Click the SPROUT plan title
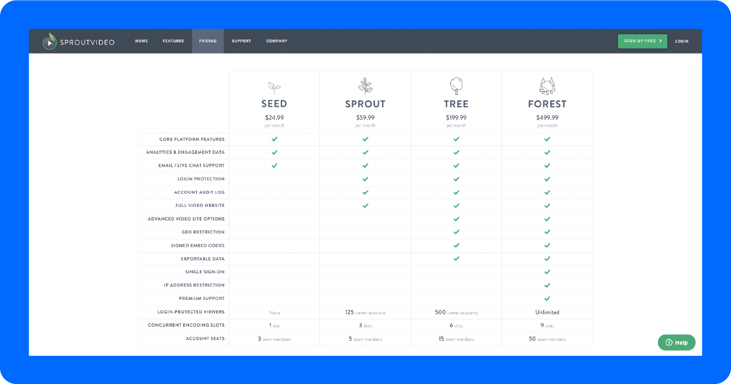This screenshot has width=731, height=384. (x=365, y=104)
